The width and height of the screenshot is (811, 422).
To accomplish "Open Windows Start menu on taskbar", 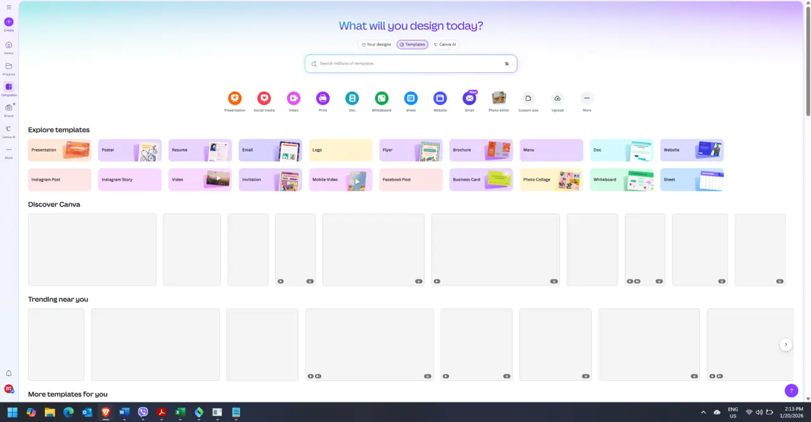I will click(13, 412).
